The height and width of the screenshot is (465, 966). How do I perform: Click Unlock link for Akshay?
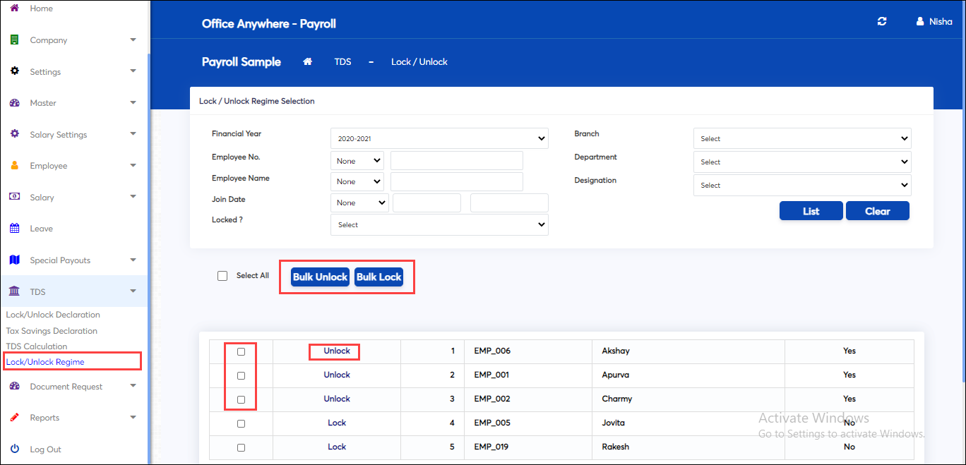click(x=337, y=351)
